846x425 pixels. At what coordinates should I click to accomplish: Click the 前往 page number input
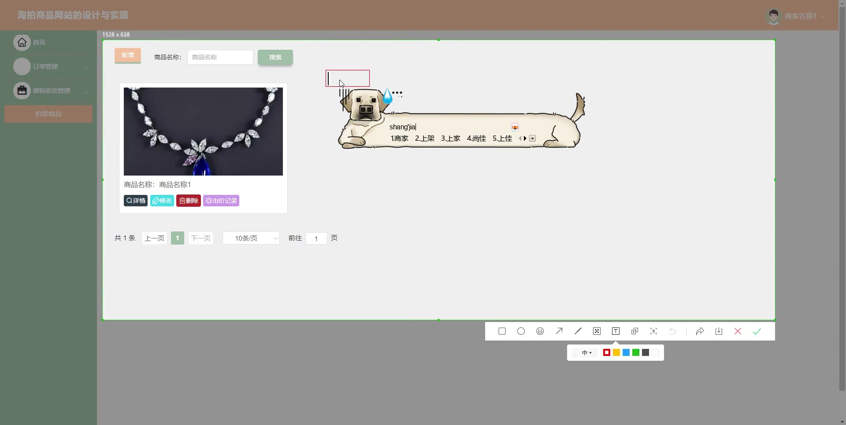(316, 238)
